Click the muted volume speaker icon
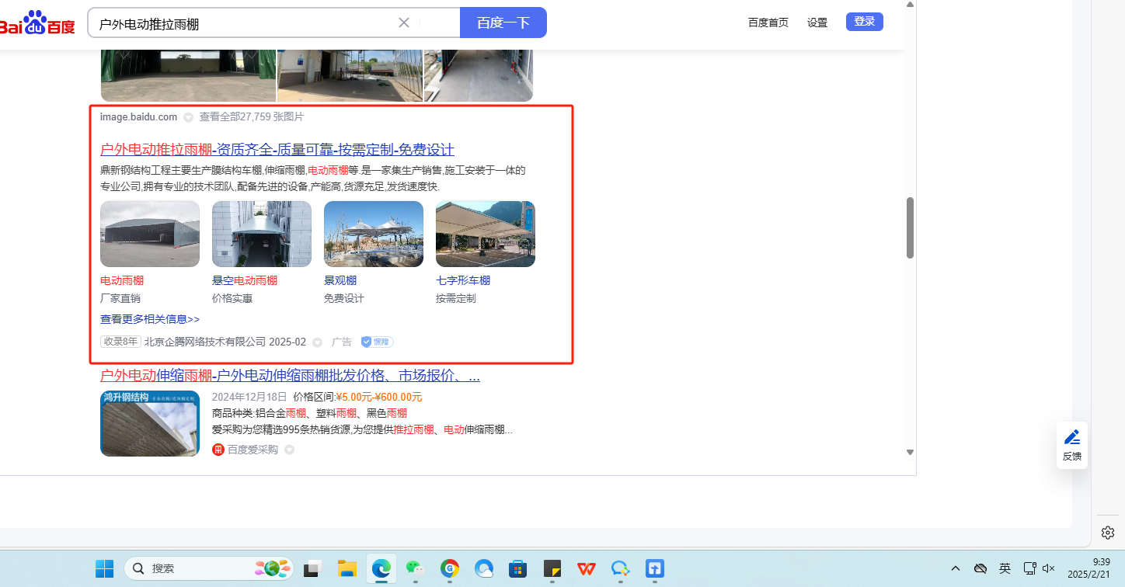1125x587 pixels. click(x=1049, y=569)
